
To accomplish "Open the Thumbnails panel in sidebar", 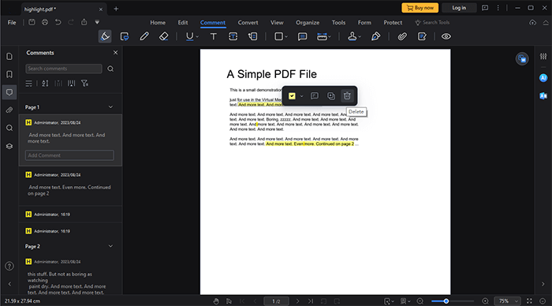I will tap(9, 56).
